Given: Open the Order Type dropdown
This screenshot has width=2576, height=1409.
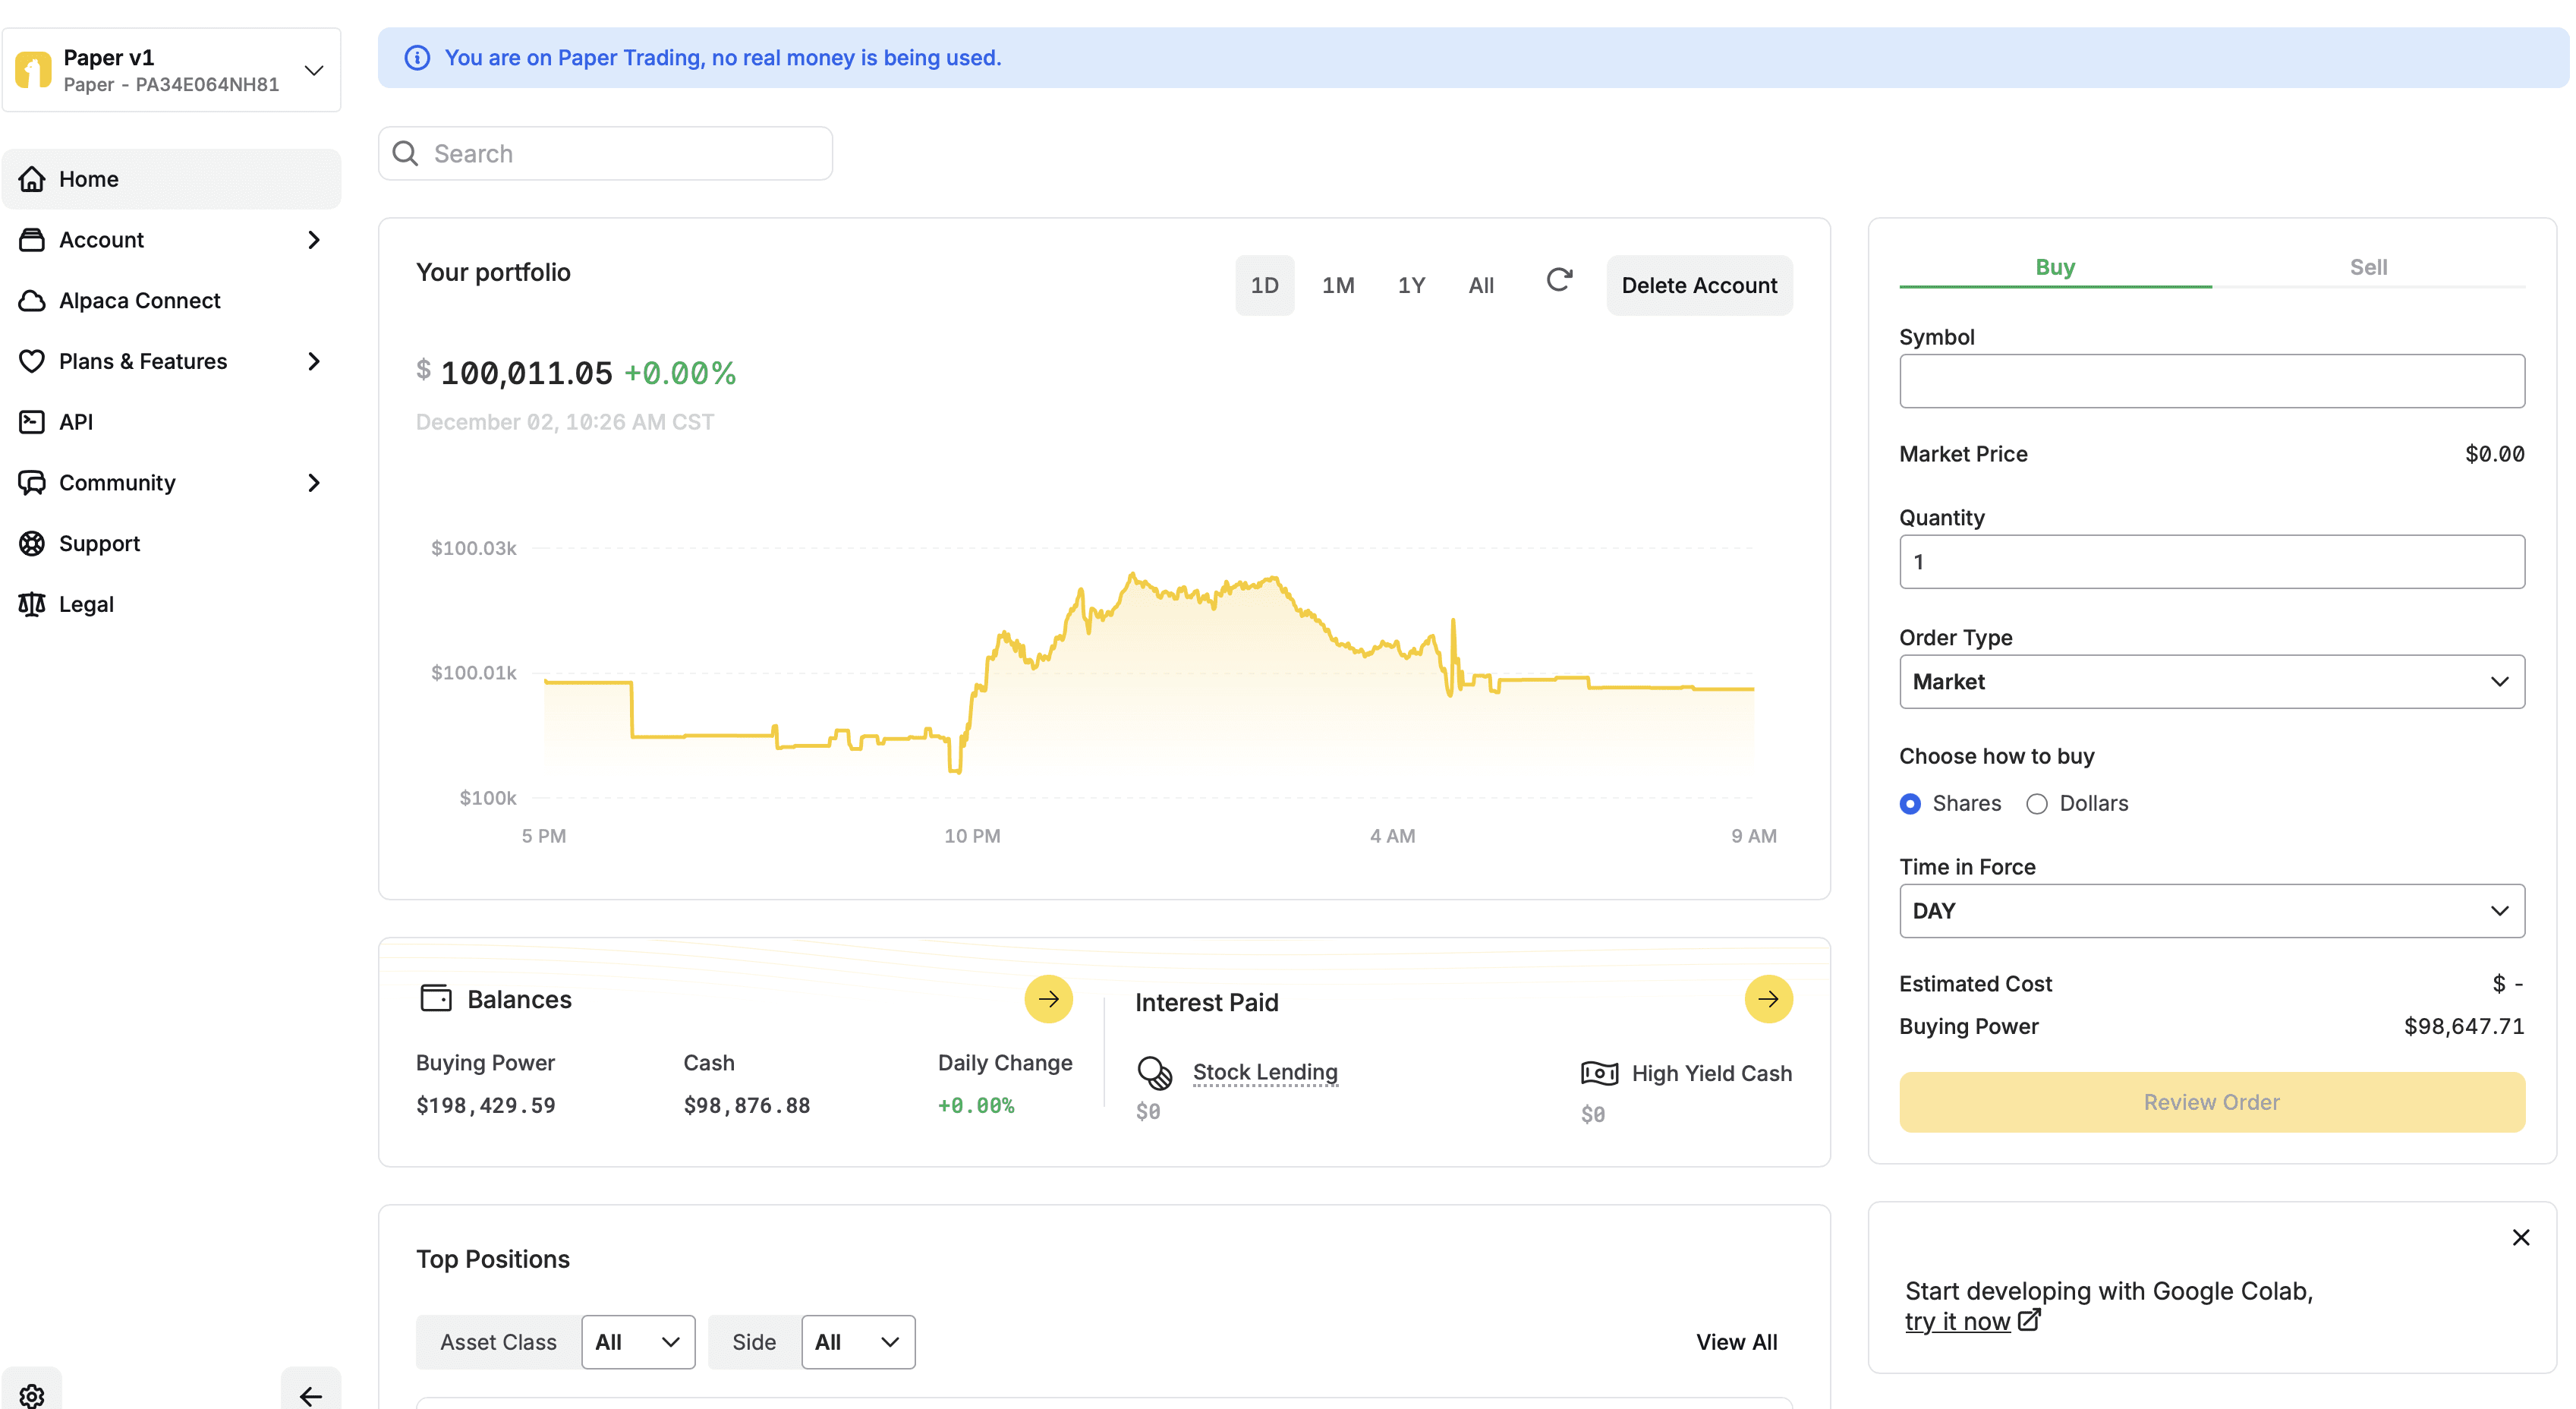Looking at the screenshot, I should pos(2211,681).
